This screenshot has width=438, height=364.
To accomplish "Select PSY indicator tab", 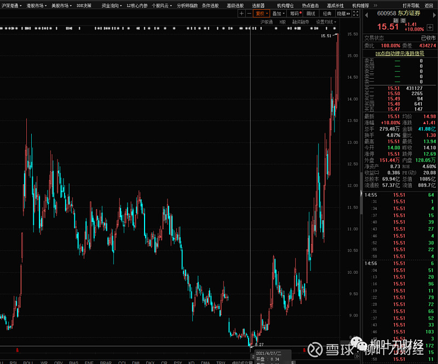I will pos(177,362).
